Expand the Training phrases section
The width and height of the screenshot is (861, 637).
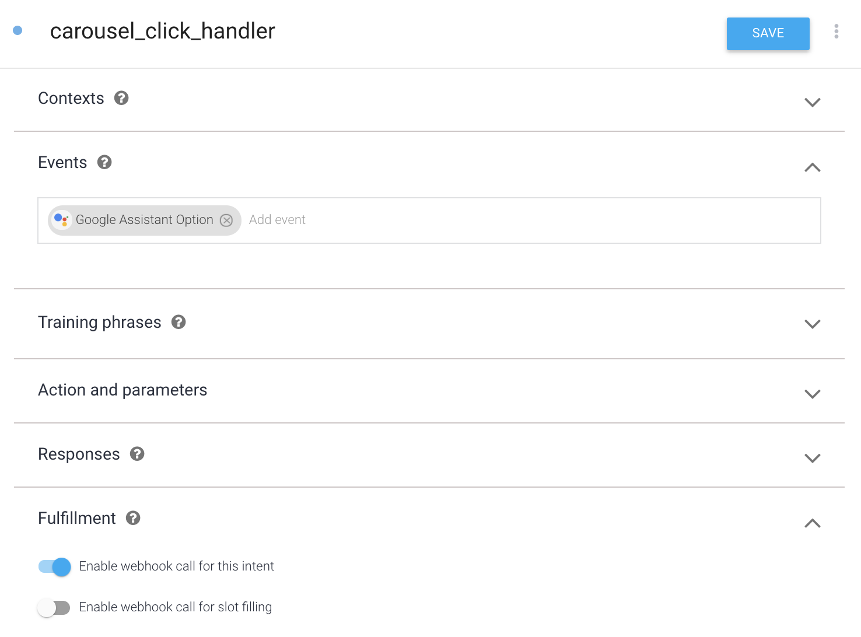tap(812, 324)
